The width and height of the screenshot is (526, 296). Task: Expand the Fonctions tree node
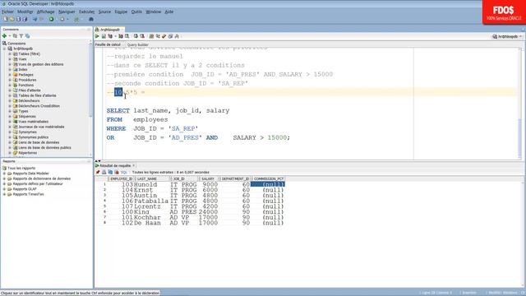tap(10, 85)
